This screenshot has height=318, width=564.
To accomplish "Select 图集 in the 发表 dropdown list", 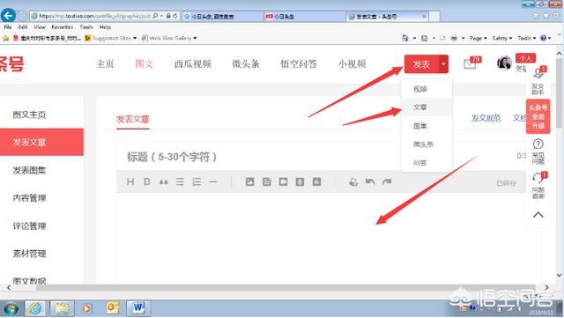I will click(x=427, y=126).
